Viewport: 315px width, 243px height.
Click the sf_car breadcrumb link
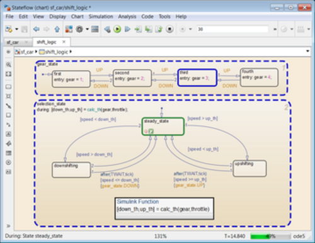27,52
